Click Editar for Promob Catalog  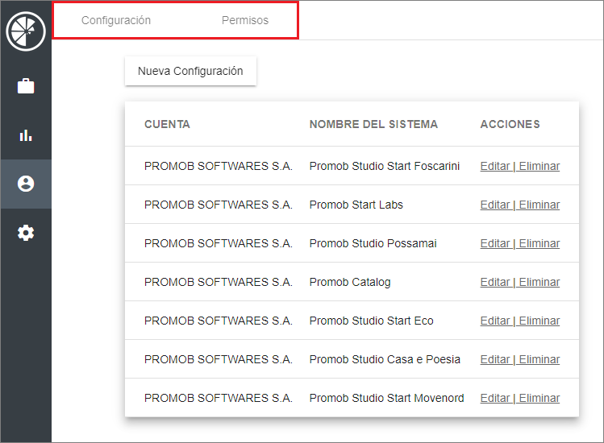[494, 283]
